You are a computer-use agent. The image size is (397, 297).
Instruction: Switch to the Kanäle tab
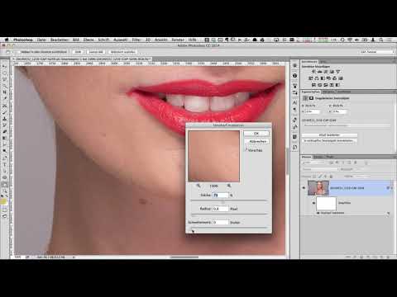click(x=318, y=157)
